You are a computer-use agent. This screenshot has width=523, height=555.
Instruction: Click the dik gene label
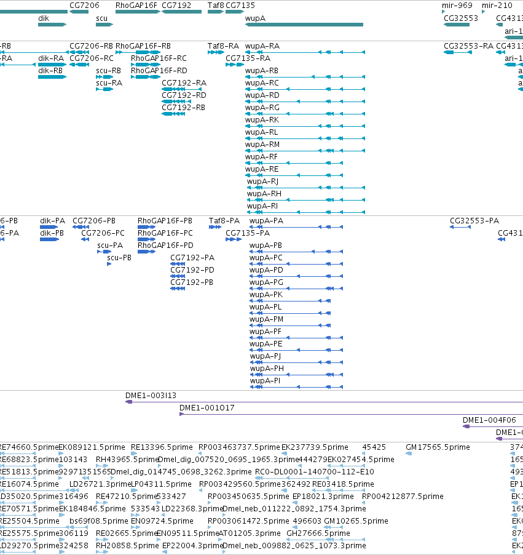click(44, 18)
